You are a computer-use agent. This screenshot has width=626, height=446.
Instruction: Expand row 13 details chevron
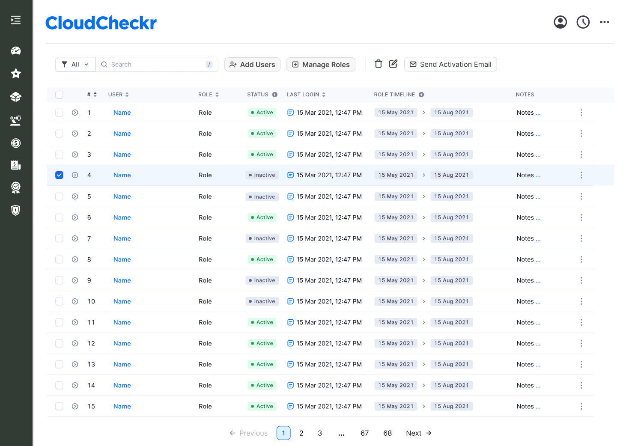[x=75, y=364]
